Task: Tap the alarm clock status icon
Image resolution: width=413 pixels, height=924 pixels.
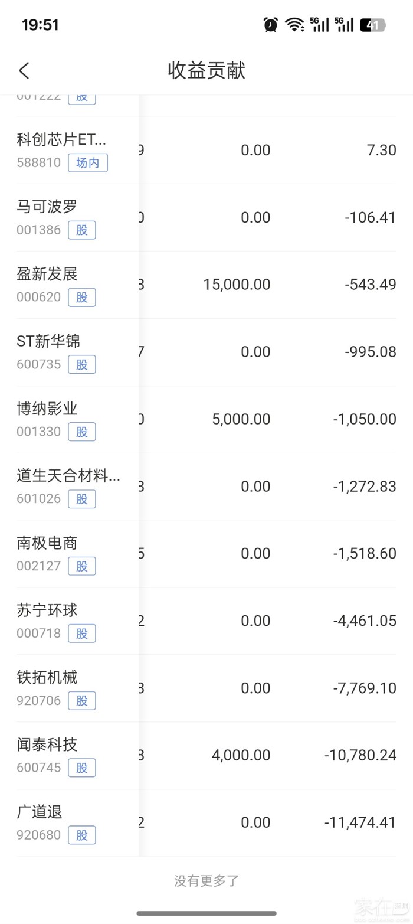Action: pyautogui.click(x=271, y=25)
